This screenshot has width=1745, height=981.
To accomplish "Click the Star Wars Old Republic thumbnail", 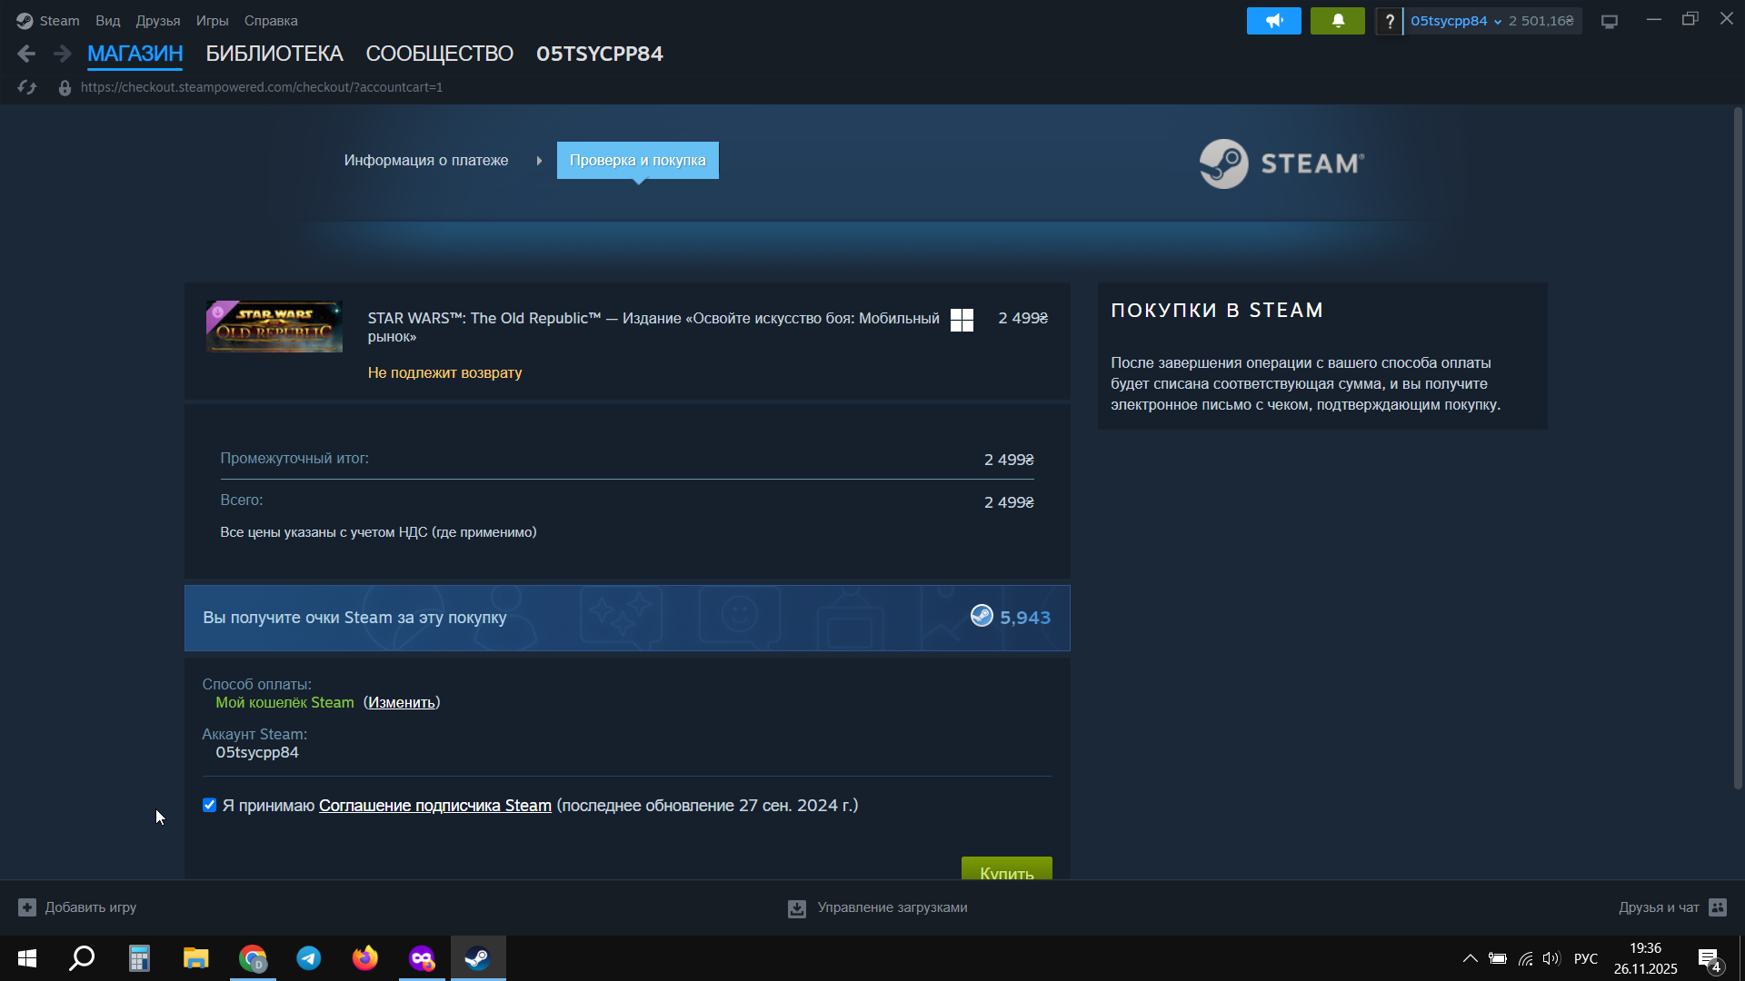I will pos(274,327).
